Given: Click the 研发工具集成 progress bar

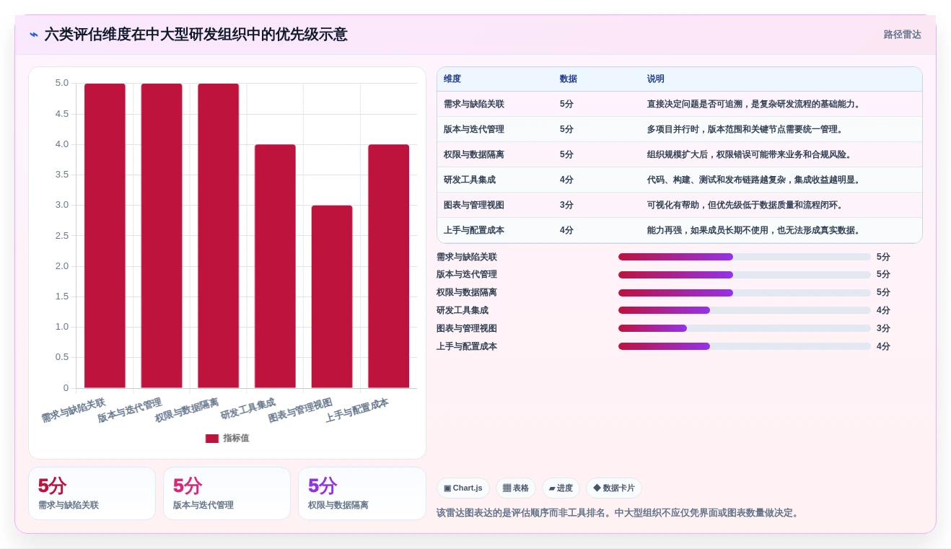Looking at the screenshot, I should [x=745, y=310].
